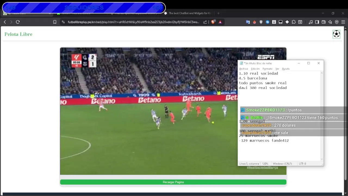The height and width of the screenshot is (196, 348).
Task: Minimize the browser window
Action: (x=323, y=13)
